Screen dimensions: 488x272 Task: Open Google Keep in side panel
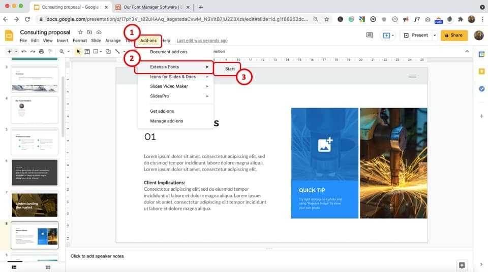(x=481, y=72)
